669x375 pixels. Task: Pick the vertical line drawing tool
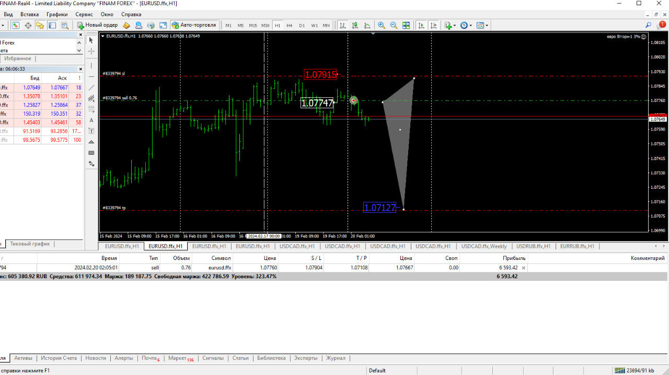point(91,66)
